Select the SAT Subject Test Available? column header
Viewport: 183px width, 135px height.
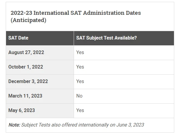(x=106, y=38)
